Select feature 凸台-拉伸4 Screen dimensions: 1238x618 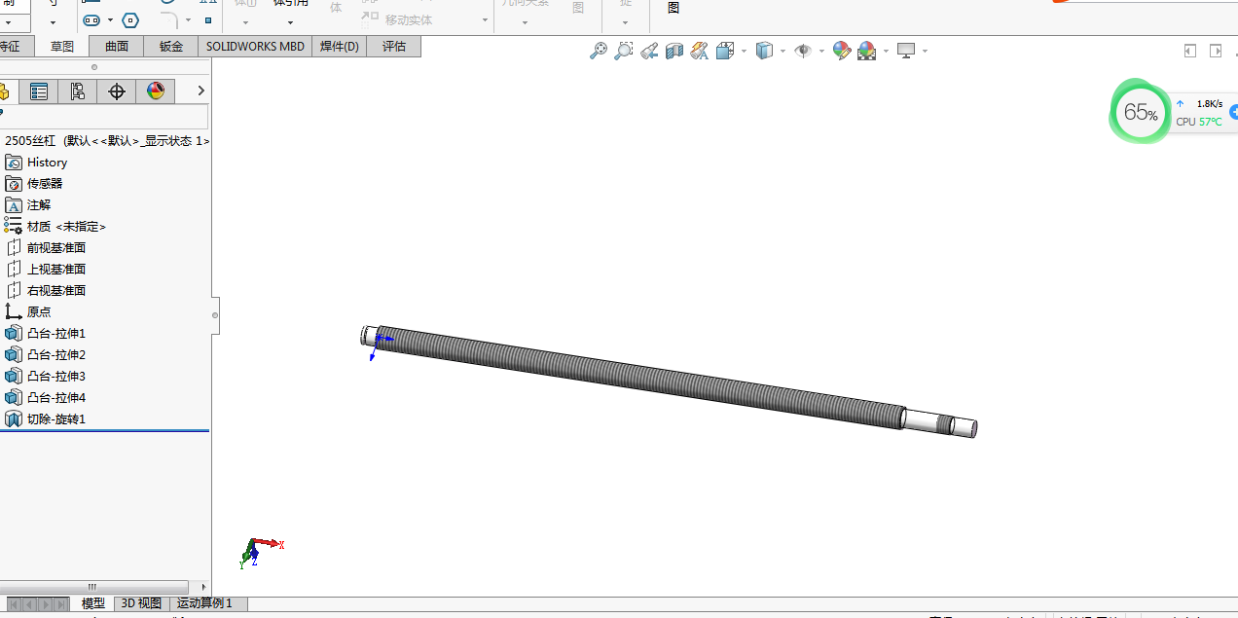56,398
